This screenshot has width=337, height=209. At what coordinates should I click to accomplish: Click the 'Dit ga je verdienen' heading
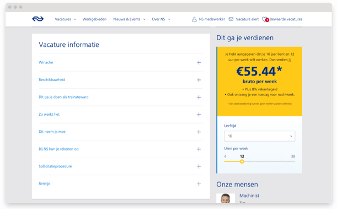(x=245, y=38)
